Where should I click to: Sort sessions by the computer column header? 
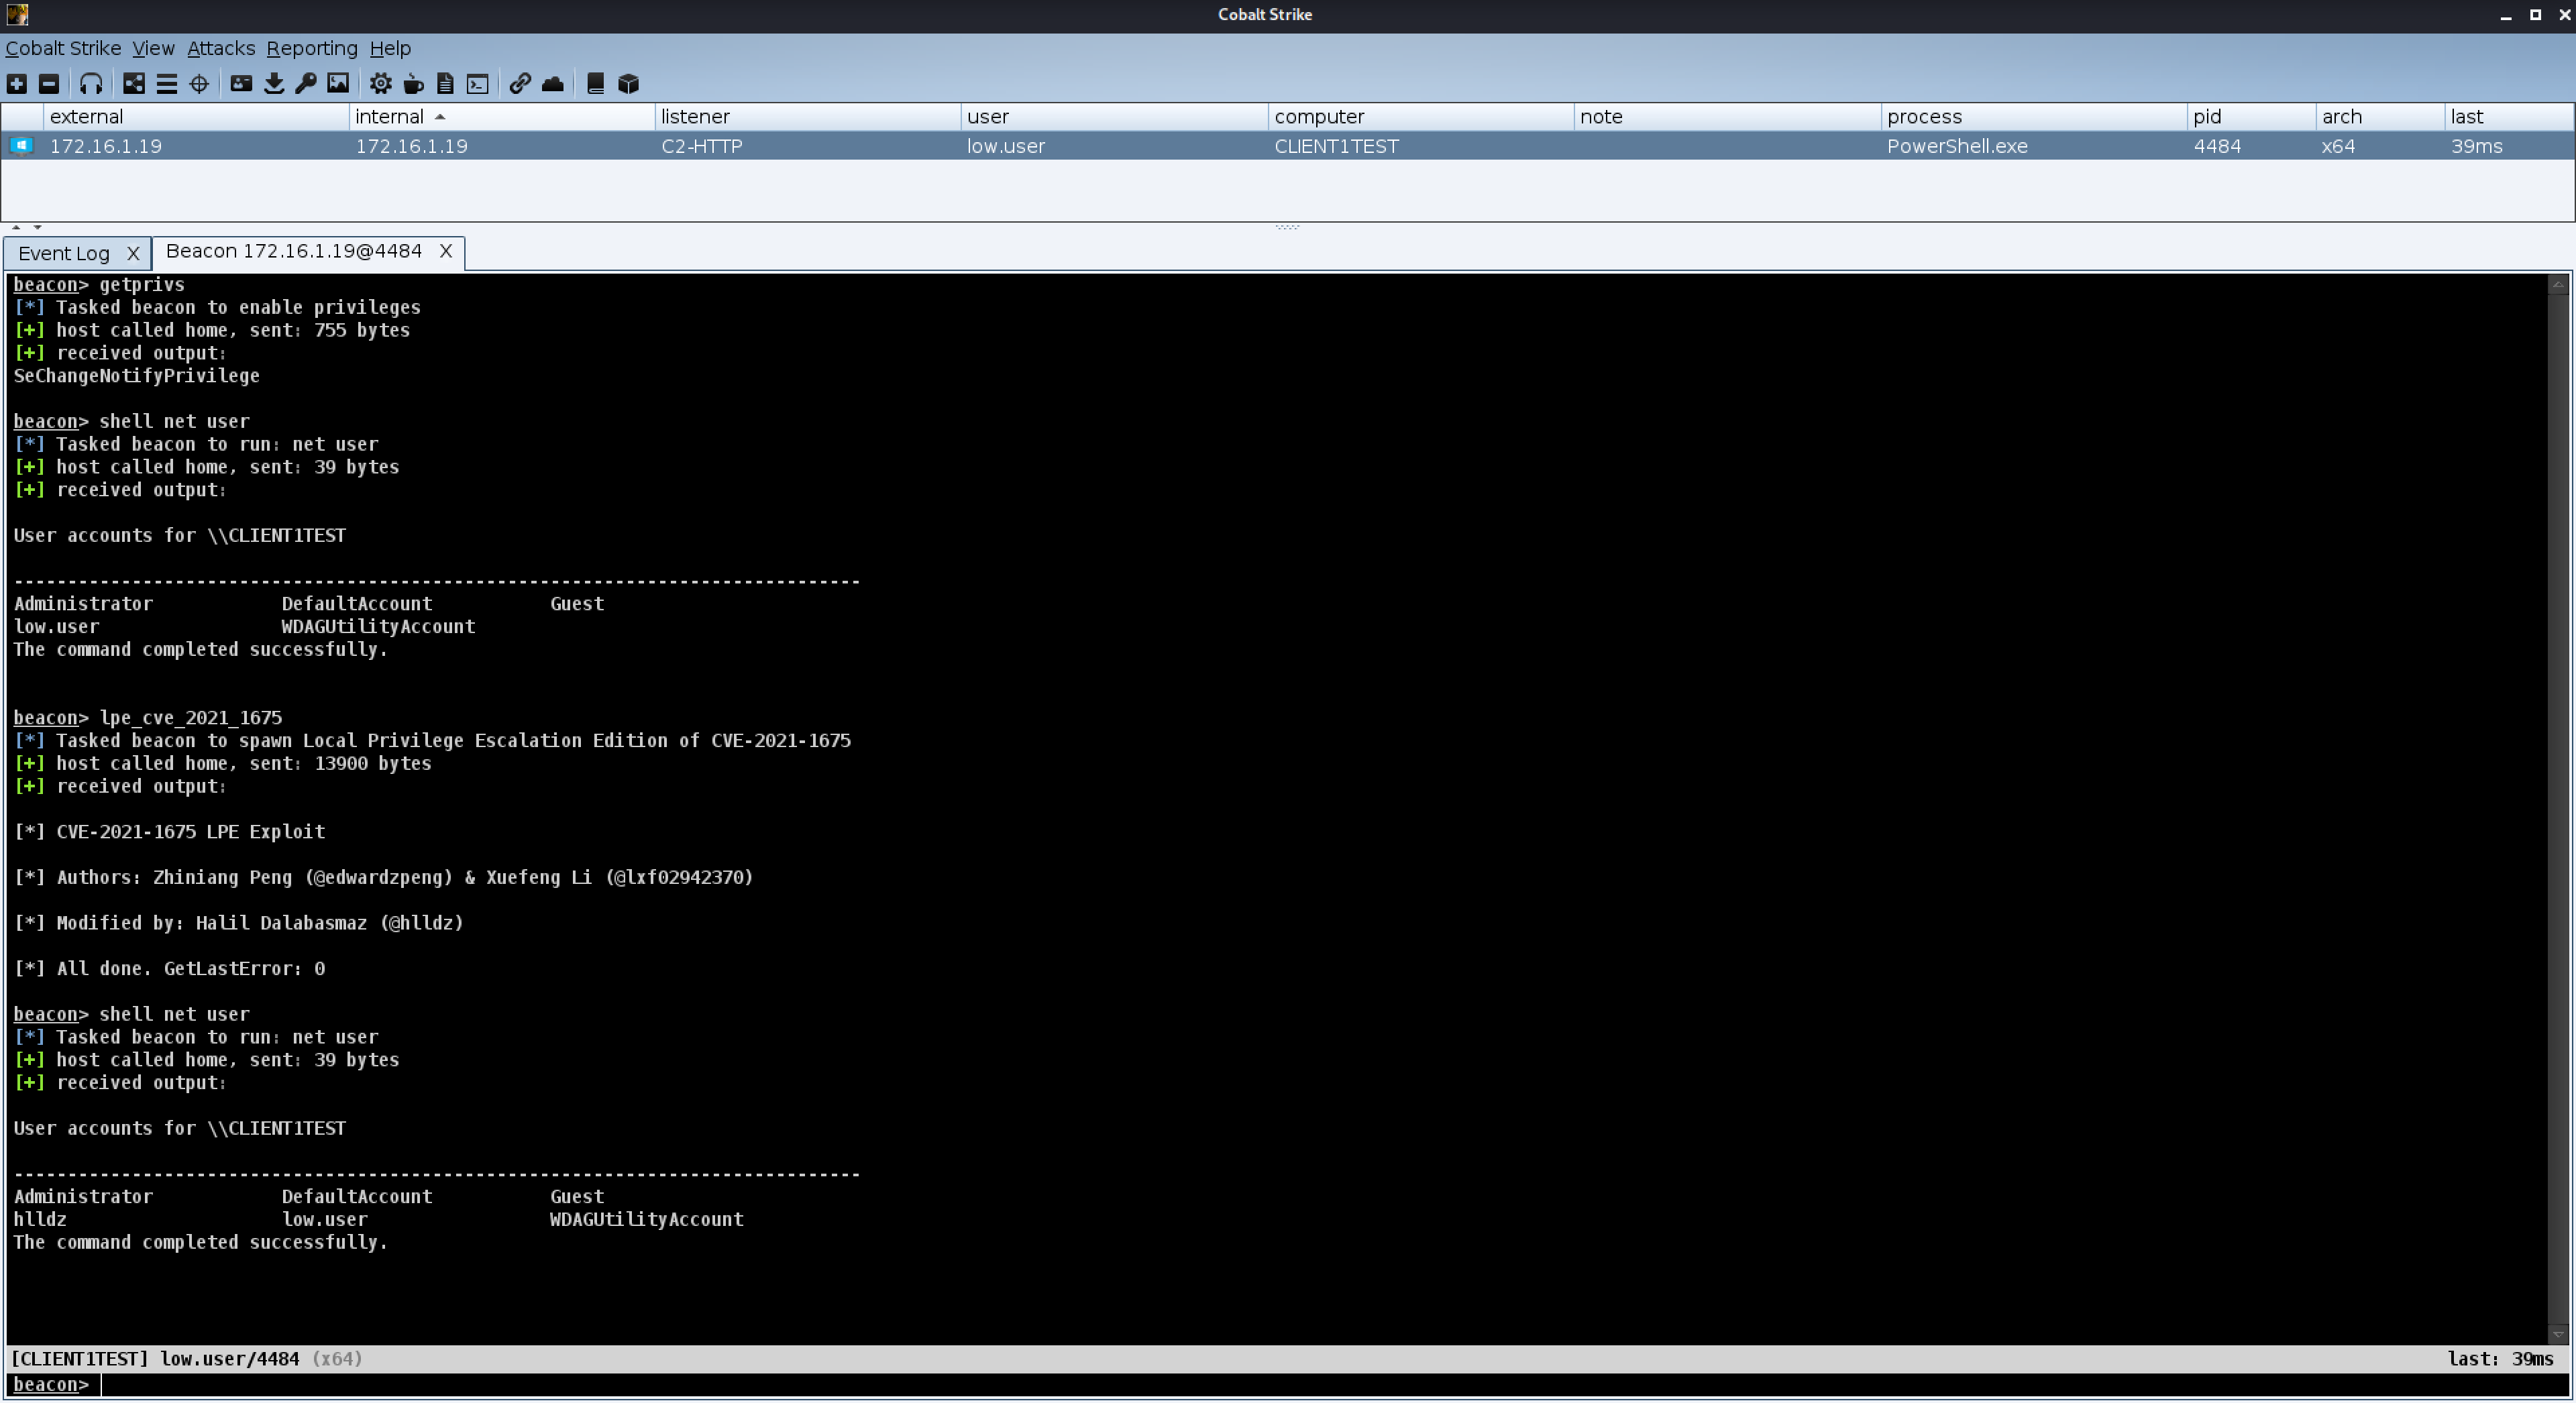(1421, 117)
